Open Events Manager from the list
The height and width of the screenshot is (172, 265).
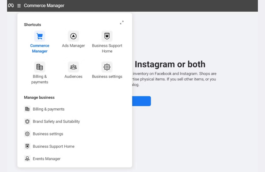[47, 159]
